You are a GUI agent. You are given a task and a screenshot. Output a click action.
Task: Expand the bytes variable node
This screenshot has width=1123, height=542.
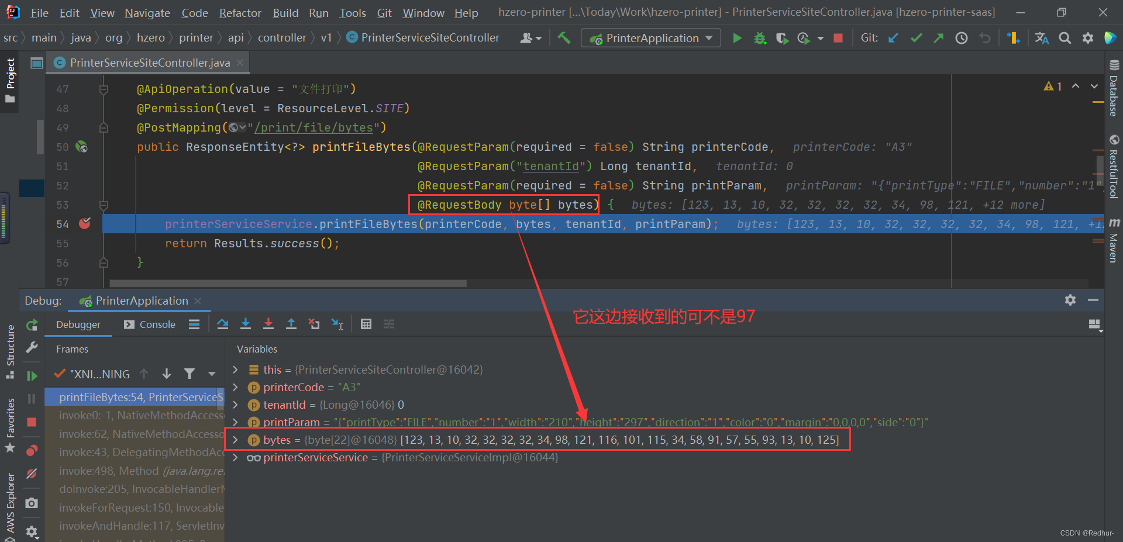[x=235, y=440]
